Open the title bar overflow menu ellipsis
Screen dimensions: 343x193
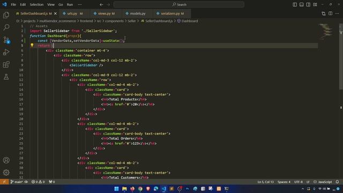80,4
